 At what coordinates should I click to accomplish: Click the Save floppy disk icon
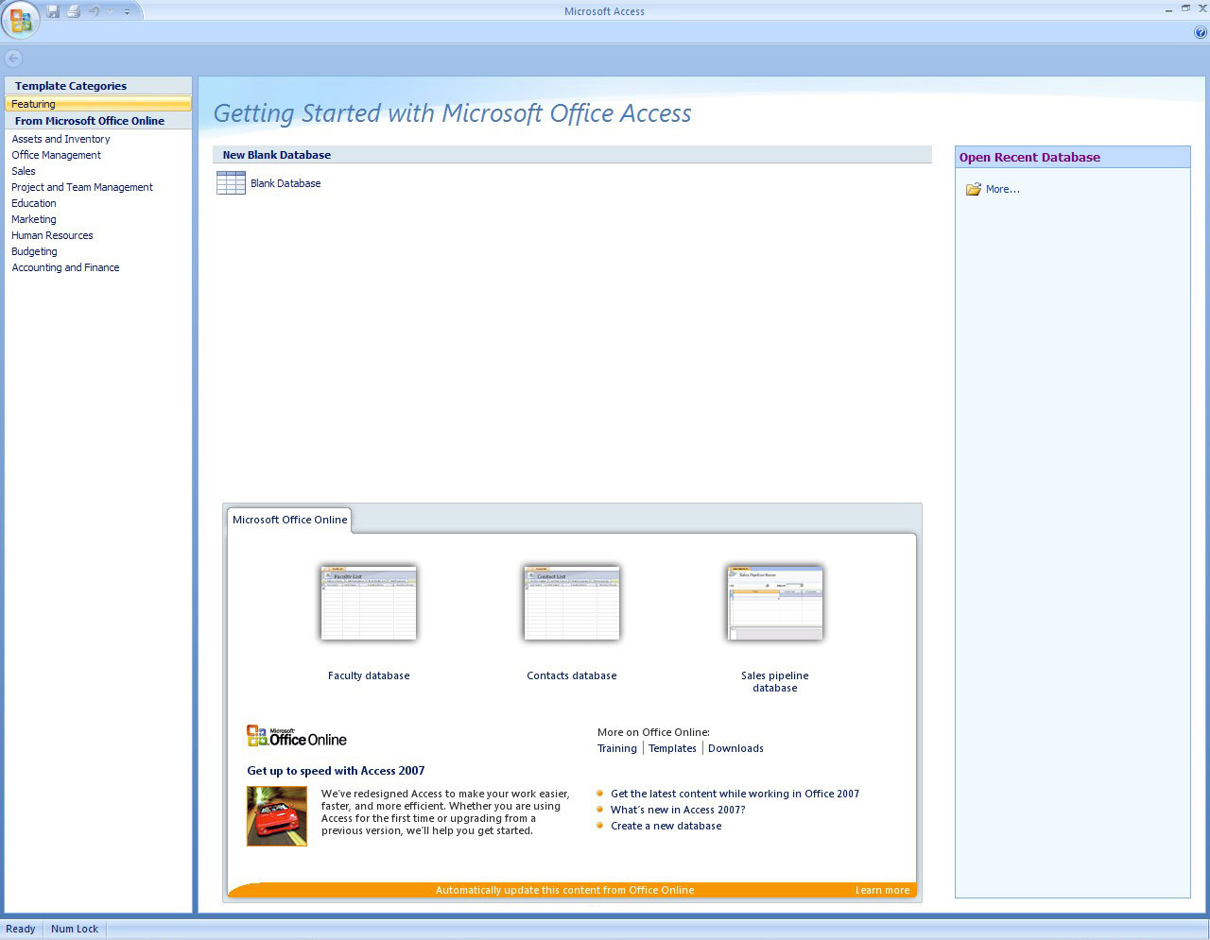click(x=53, y=11)
